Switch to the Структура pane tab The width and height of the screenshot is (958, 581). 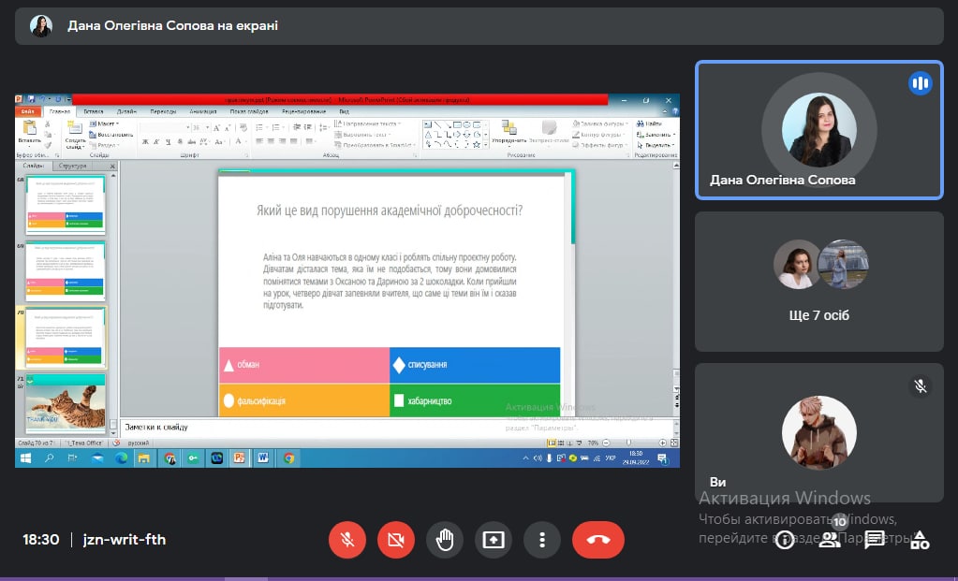[73, 166]
